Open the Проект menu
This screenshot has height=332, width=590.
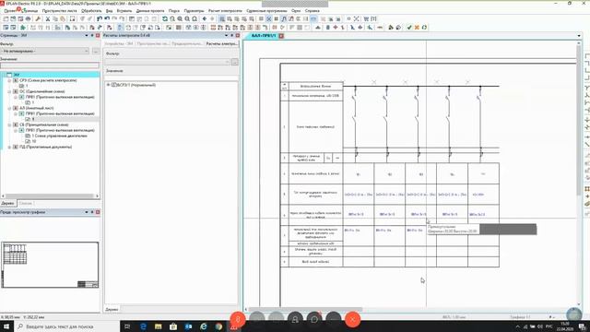click(10, 11)
